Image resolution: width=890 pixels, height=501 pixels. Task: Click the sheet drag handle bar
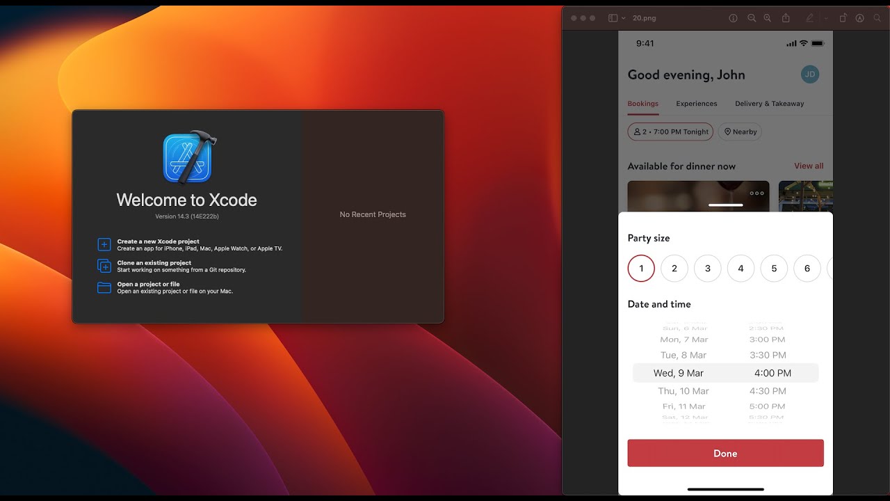[x=725, y=205]
